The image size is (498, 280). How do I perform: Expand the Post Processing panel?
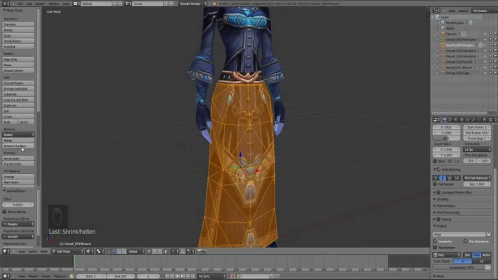[x=448, y=213]
